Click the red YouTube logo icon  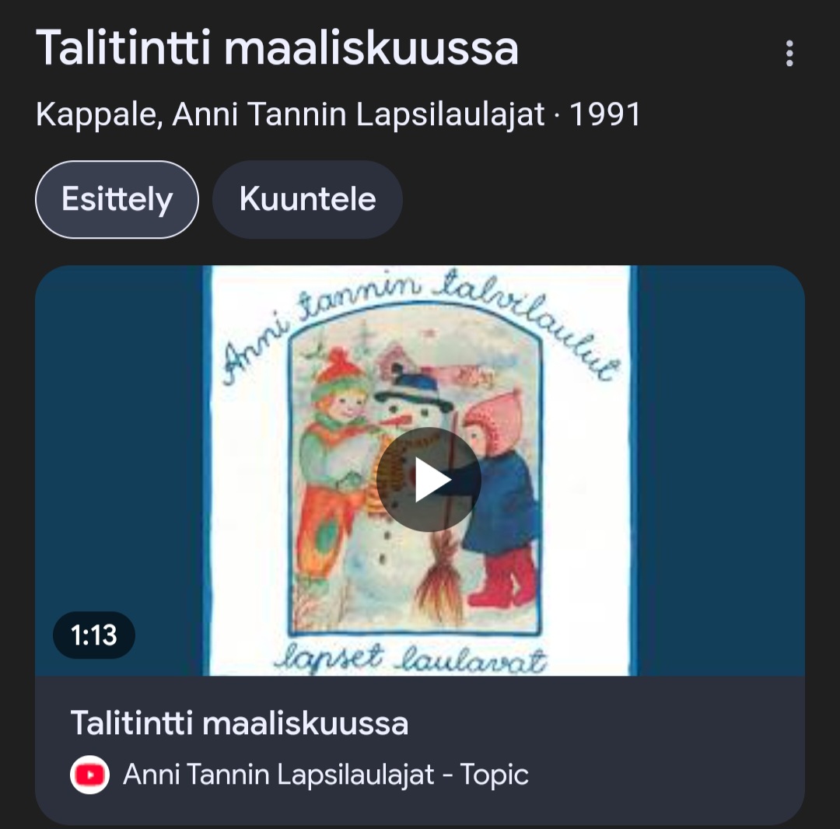89,775
